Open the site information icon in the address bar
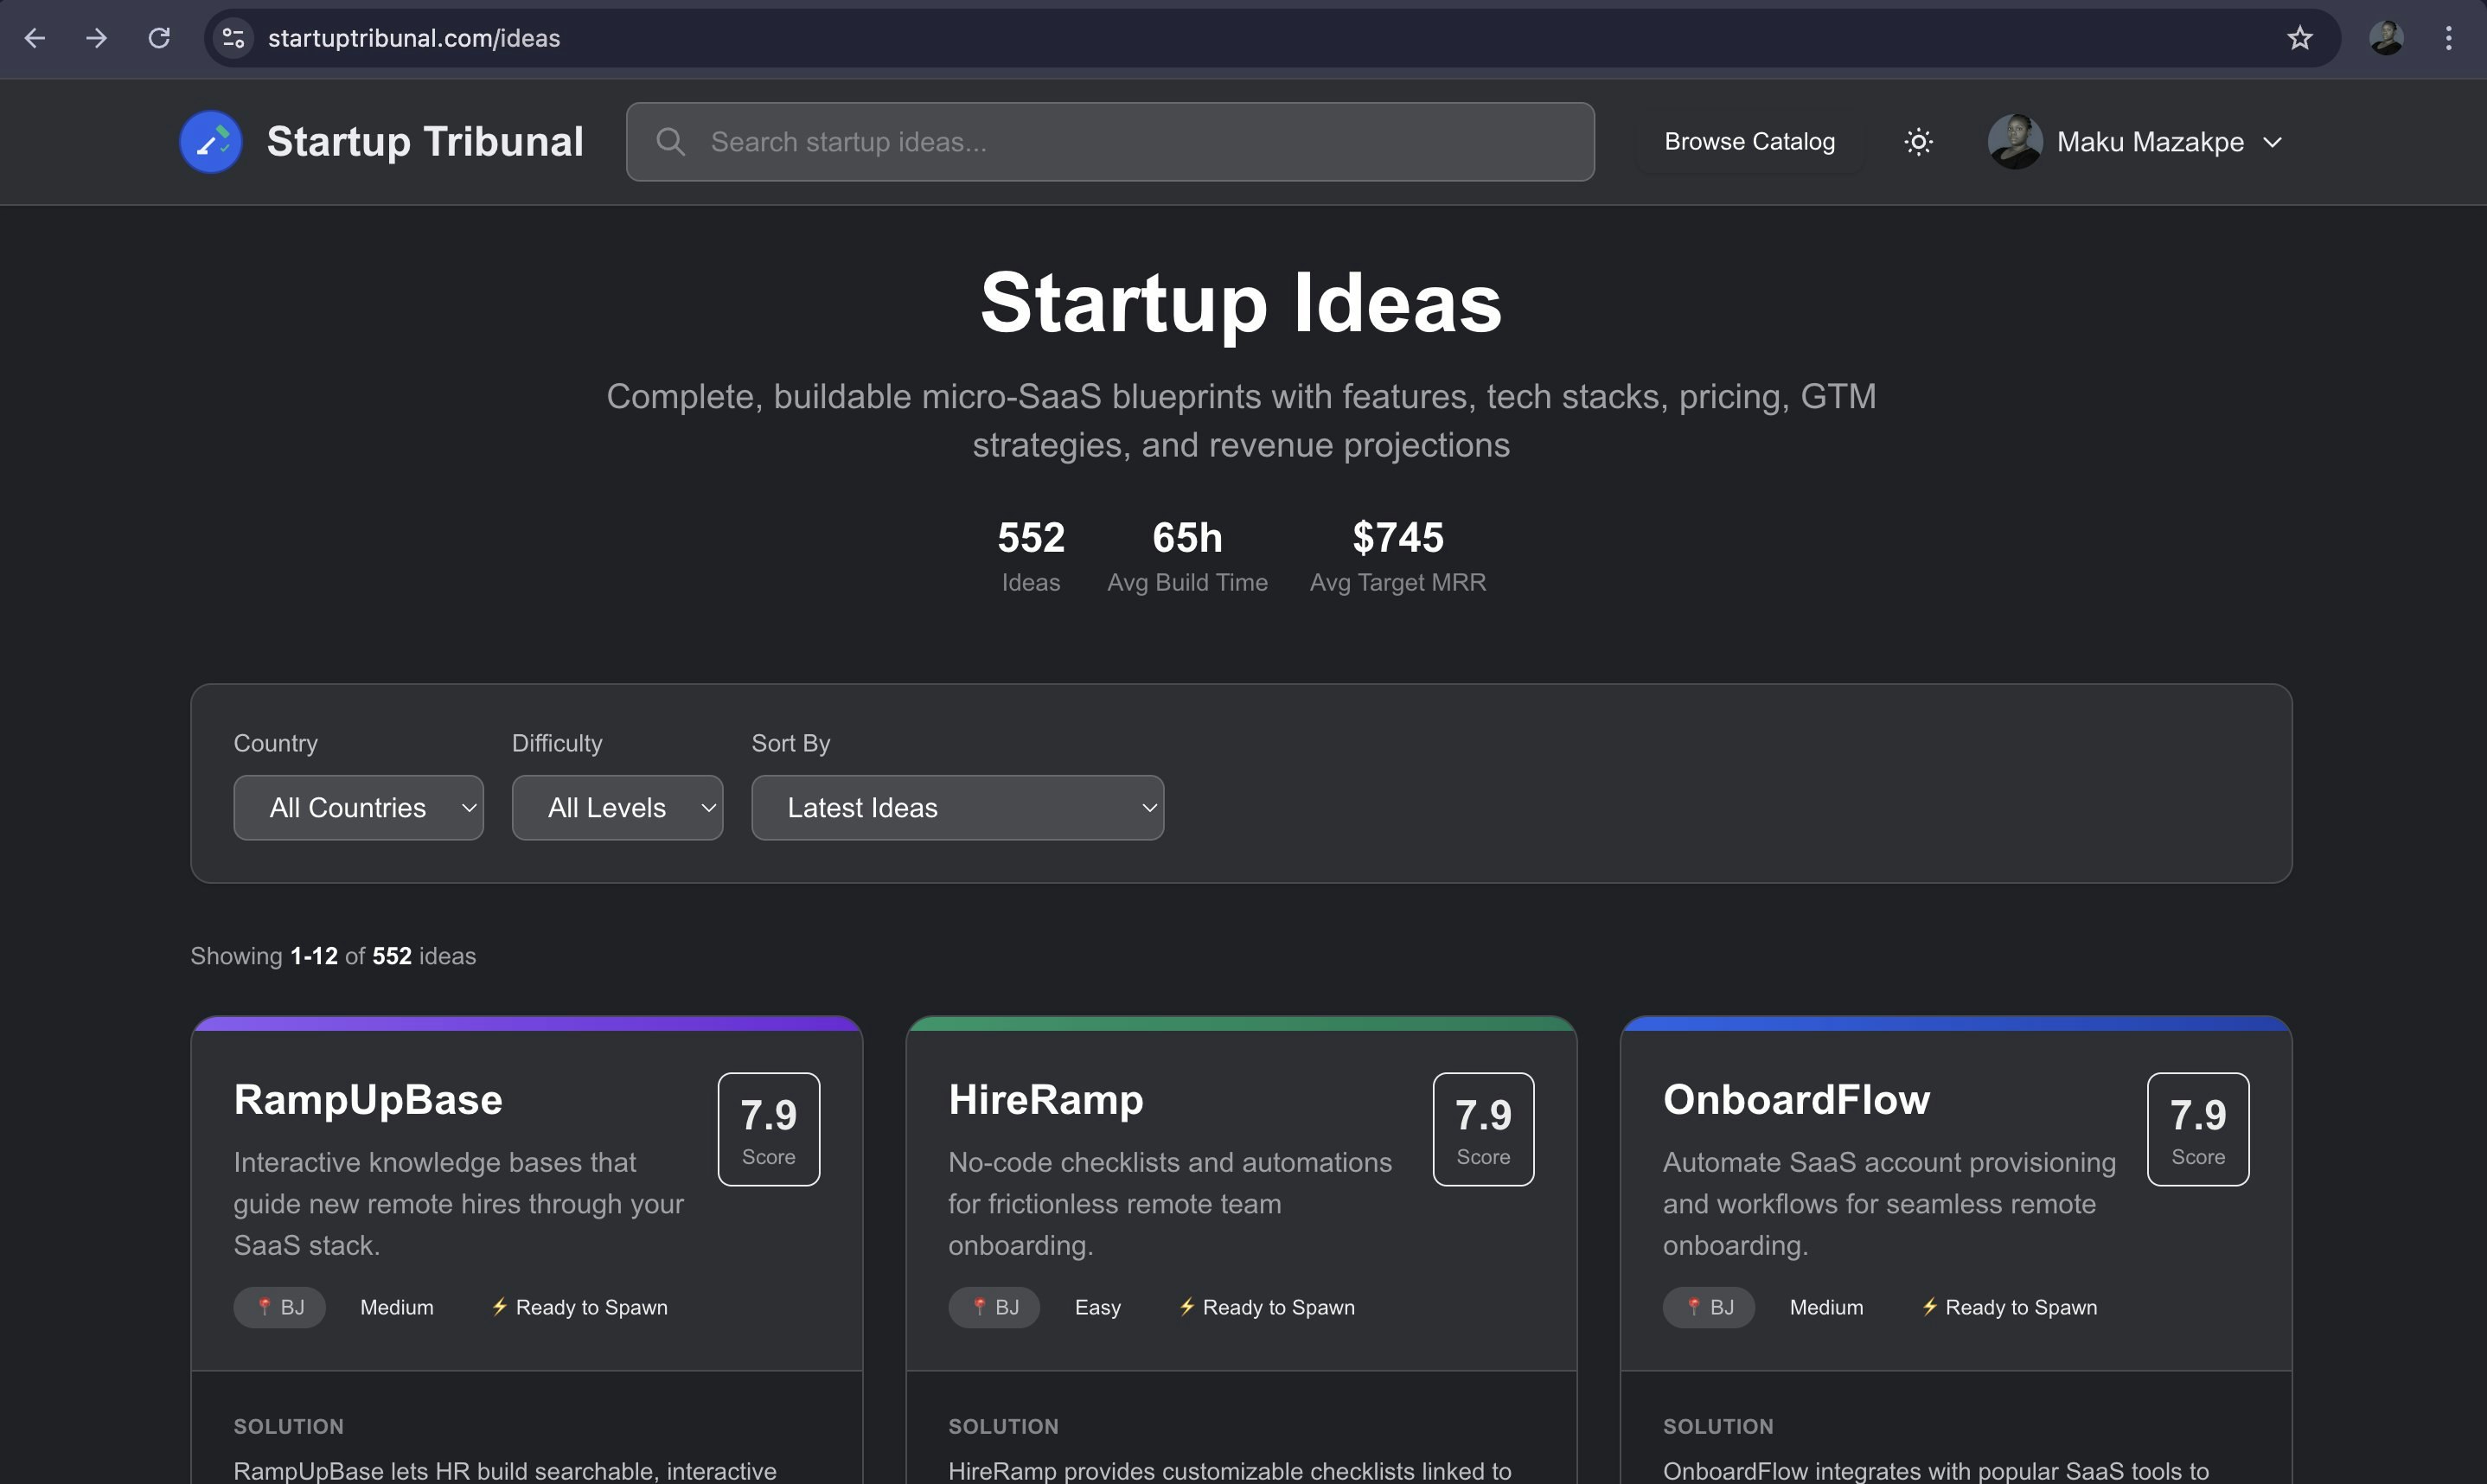This screenshot has height=1484, width=2487. pyautogui.click(x=233, y=38)
